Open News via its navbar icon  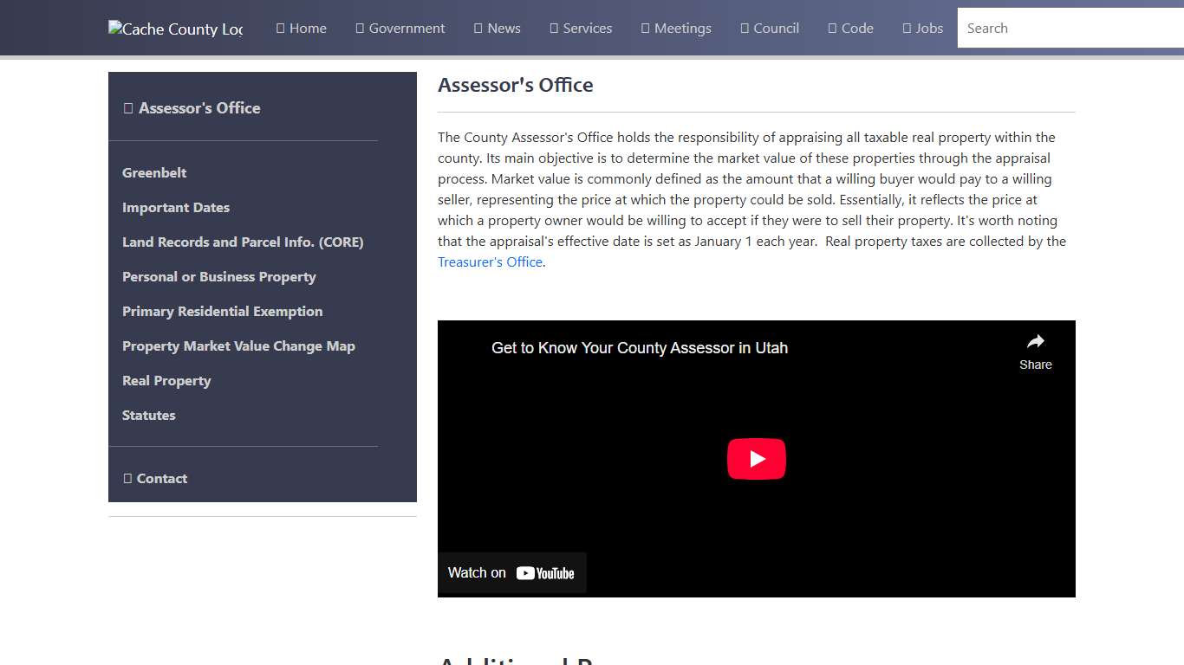(476, 28)
